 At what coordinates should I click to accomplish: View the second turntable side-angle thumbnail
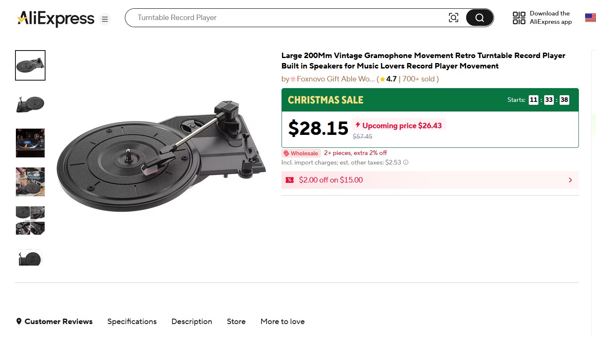coord(30,104)
